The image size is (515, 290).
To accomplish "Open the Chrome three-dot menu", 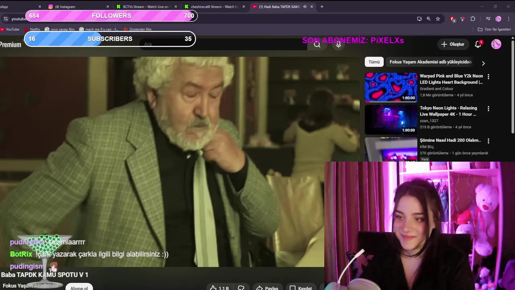I will pyautogui.click(x=508, y=19).
